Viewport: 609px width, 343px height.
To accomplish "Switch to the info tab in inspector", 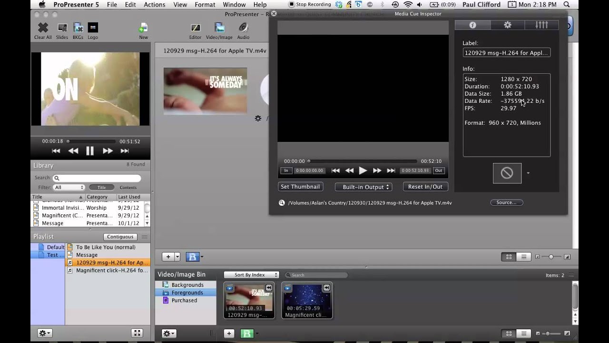I will click(472, 25).
